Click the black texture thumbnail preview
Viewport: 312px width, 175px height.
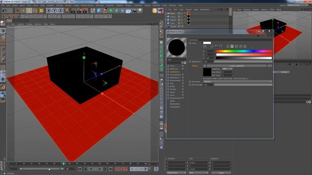(x=207, y=72)
